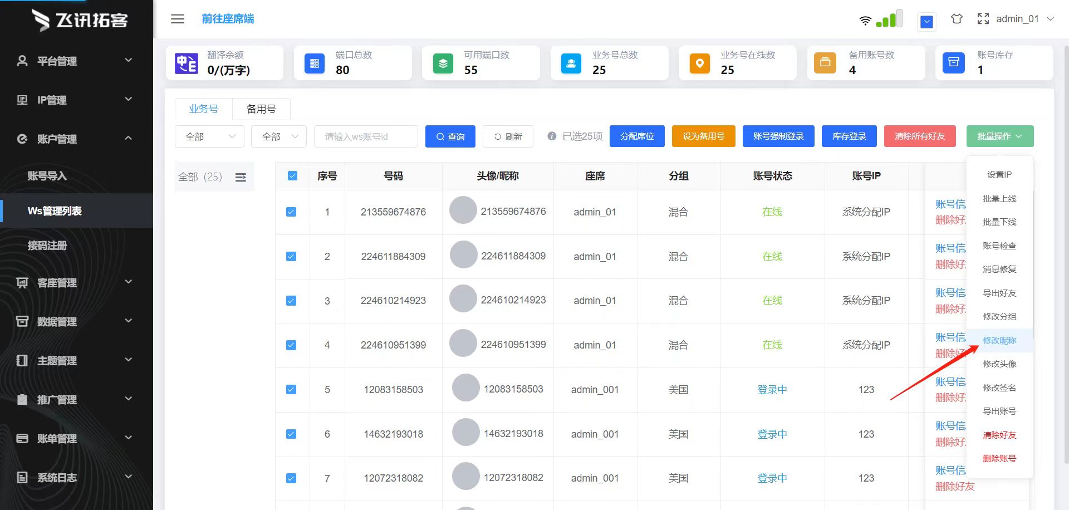
Task: Open the admin_01 user dropdown
Action: pyautogui.click(x=1025, y=19)
